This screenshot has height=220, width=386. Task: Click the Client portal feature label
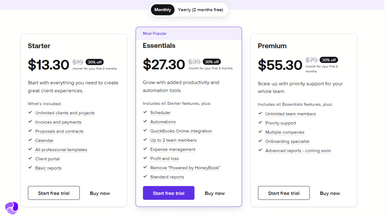tap(48, 159)
